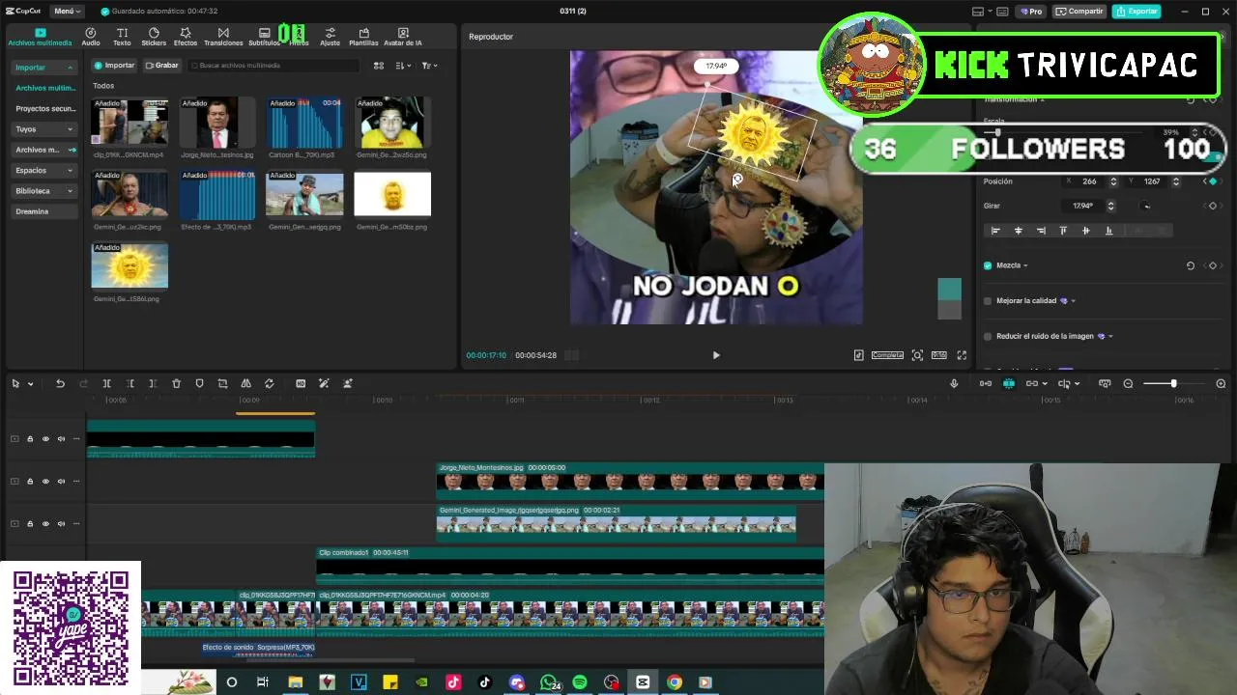Toggle visibility of the top track
Image resolution: width=1237 pixels, height=695 pixels.
(x=45, y=439)
